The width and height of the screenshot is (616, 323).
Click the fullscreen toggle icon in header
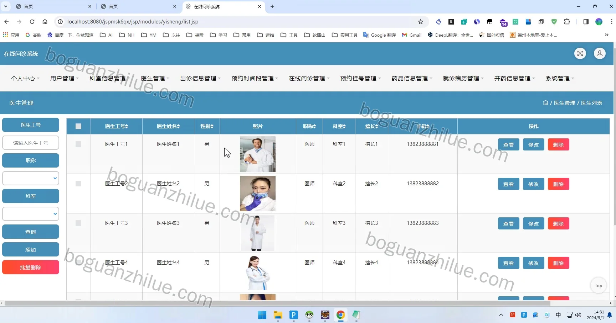point(580,53)
